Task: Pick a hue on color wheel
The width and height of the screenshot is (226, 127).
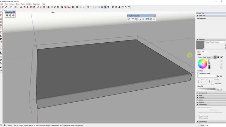Action: [202, 64]
